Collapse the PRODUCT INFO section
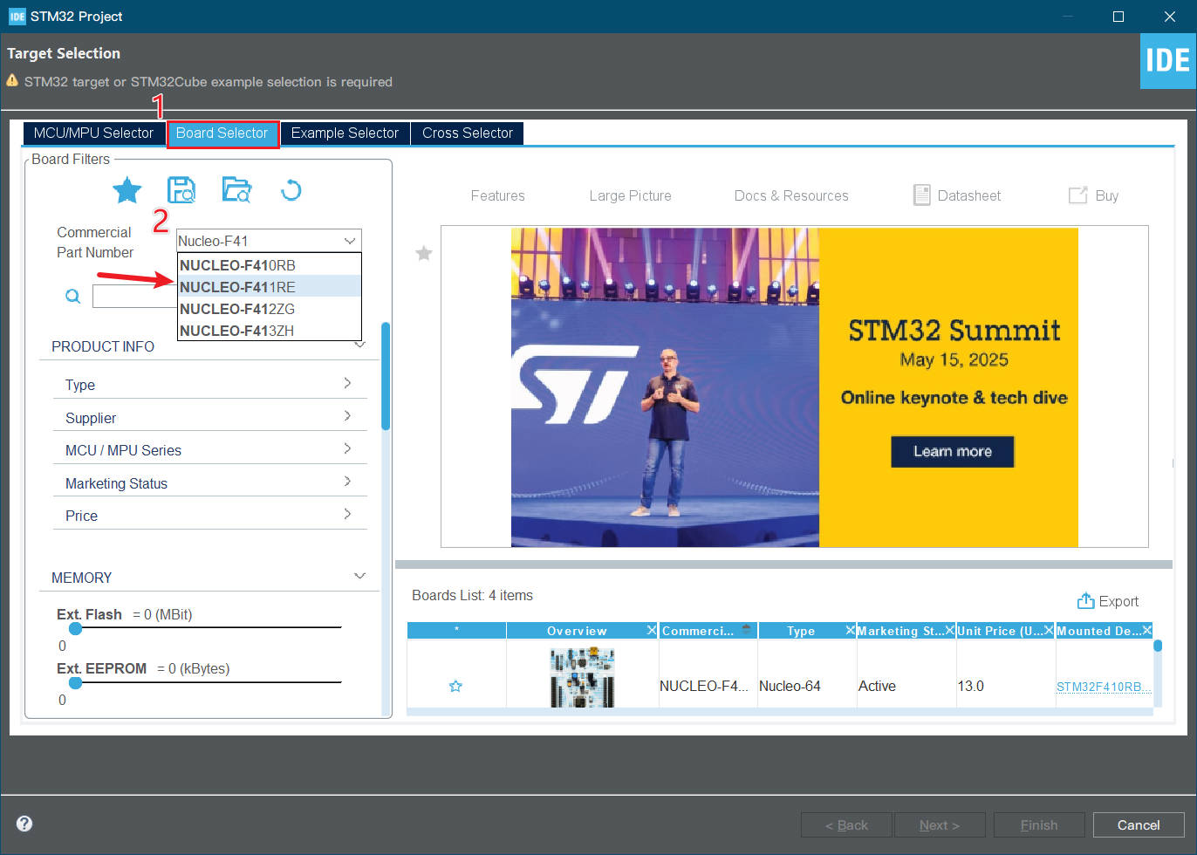 (x=359, y=345)
